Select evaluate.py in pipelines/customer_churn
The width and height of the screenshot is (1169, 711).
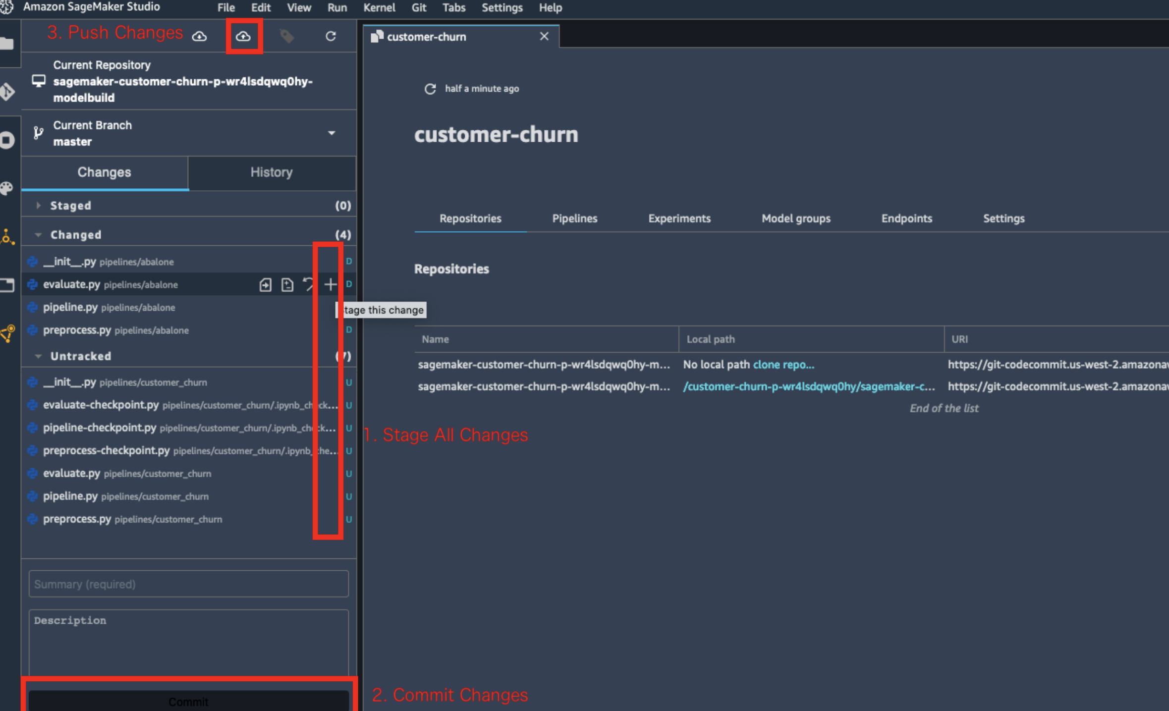(188, 474)
